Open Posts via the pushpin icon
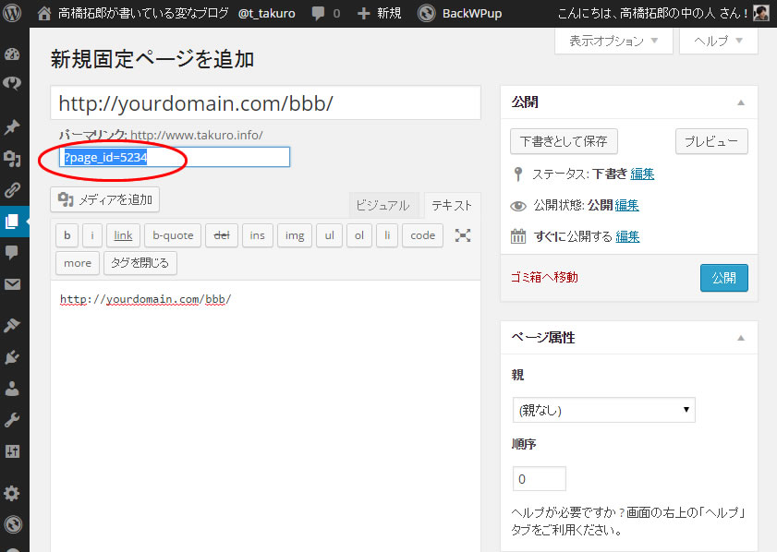Image resolution: width=777 pixels, height=552 pixels. pos(13,127)
